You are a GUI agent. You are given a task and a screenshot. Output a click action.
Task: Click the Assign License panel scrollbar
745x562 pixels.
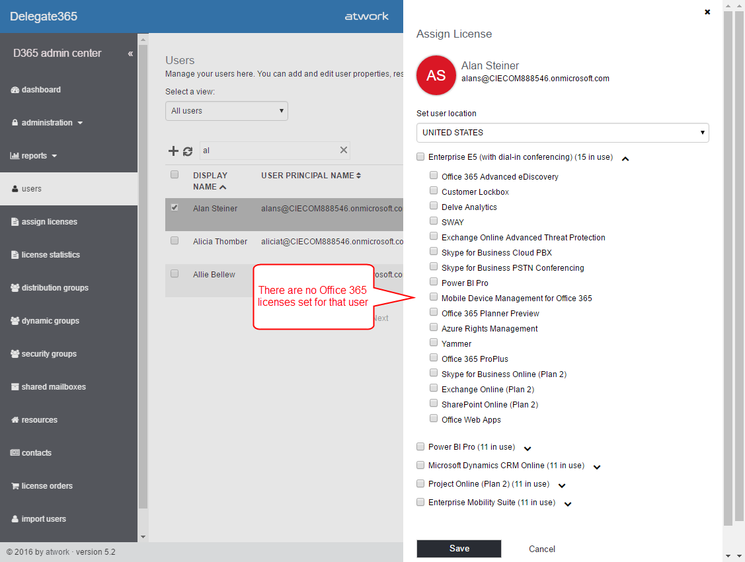click(x=728, y=268)
